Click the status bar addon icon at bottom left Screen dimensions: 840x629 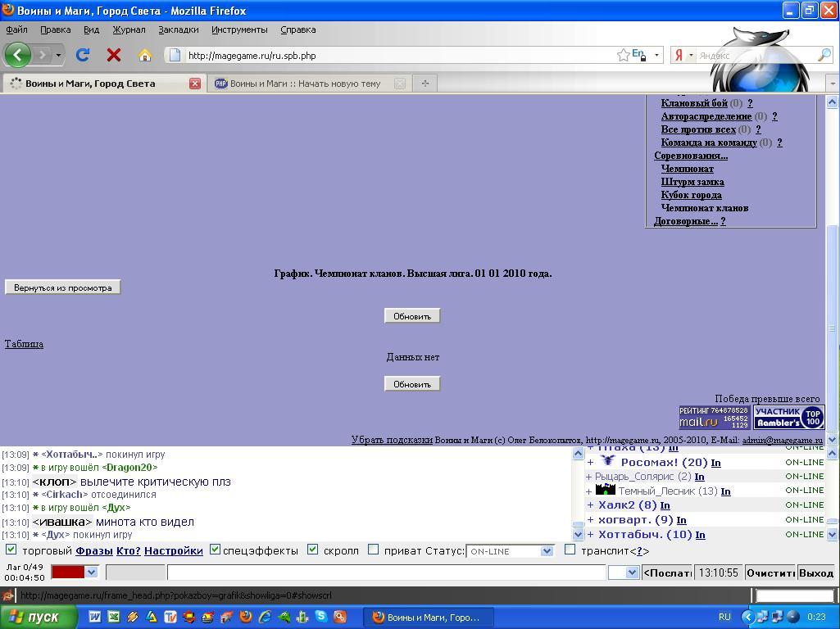7,595
